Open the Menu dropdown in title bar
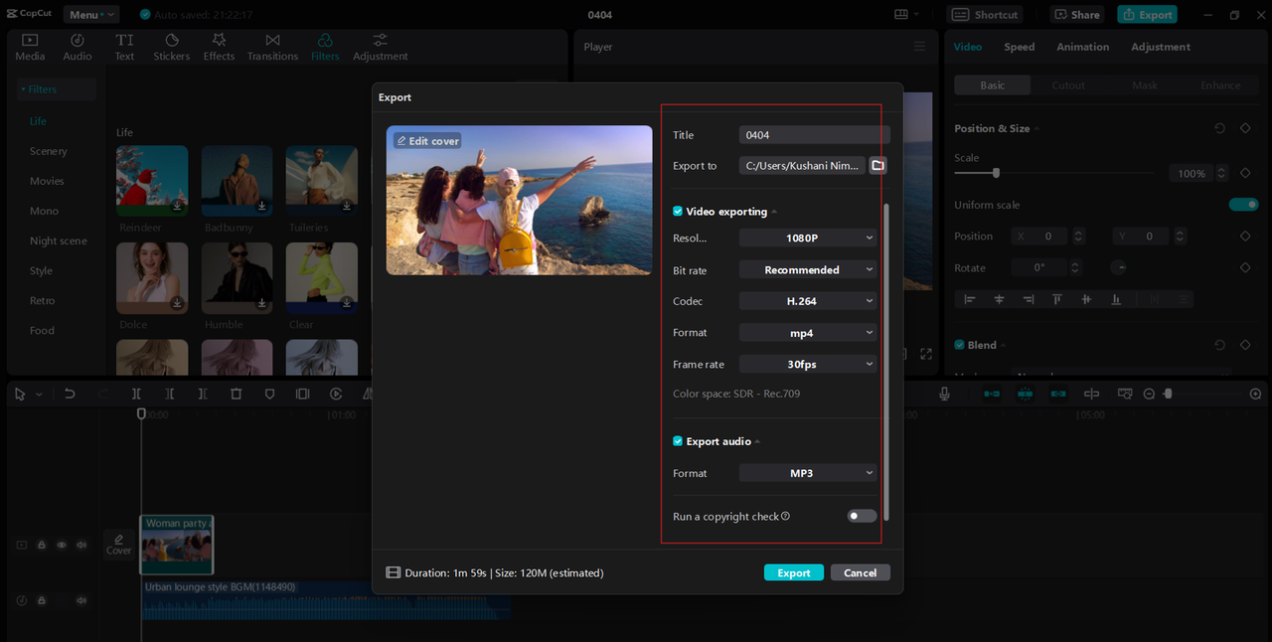This screenshot has height=642, width=1272. 90,15
